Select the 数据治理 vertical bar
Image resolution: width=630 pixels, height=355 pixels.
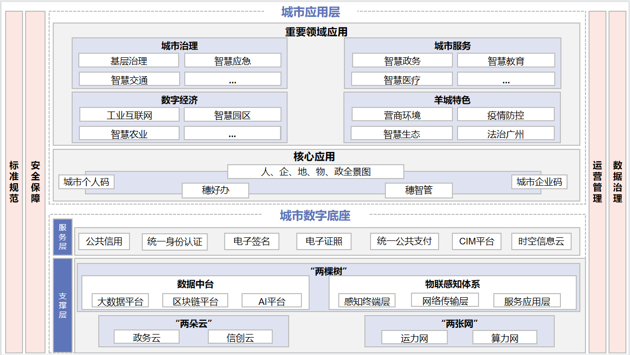point(617,182)
